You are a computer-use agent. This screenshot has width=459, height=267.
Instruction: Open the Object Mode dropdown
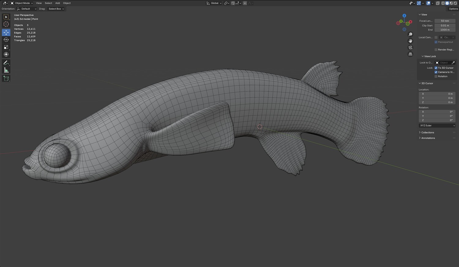[22, 3]
